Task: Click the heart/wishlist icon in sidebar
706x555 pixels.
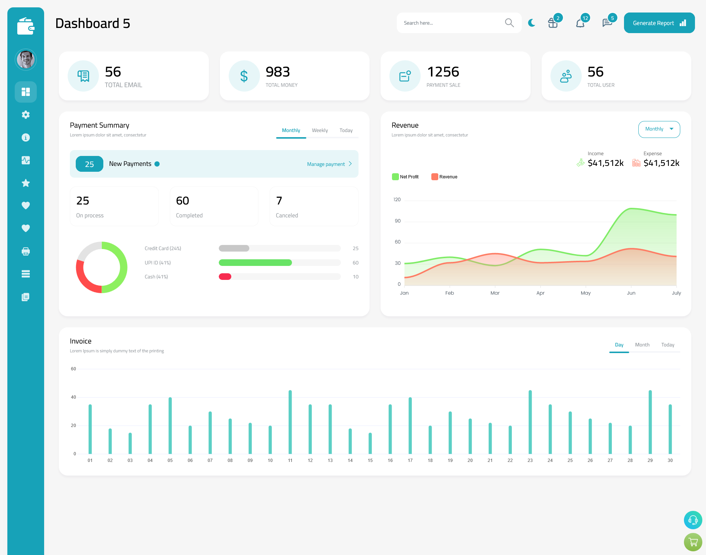Action: pos(26,205)
